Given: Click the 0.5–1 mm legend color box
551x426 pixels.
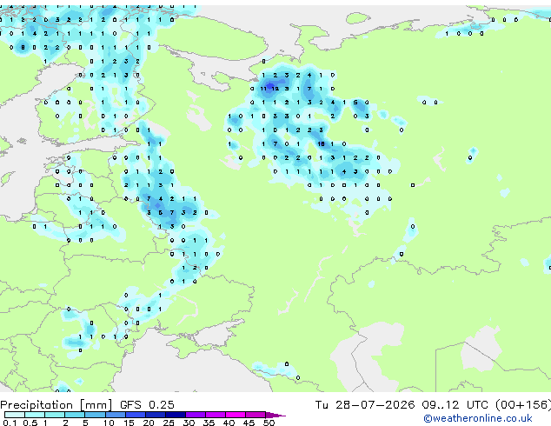Looking at the screenshot, I should coord(35,415).
